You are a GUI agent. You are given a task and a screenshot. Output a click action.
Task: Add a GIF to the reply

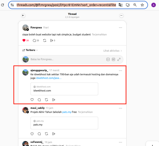[114, 59]
